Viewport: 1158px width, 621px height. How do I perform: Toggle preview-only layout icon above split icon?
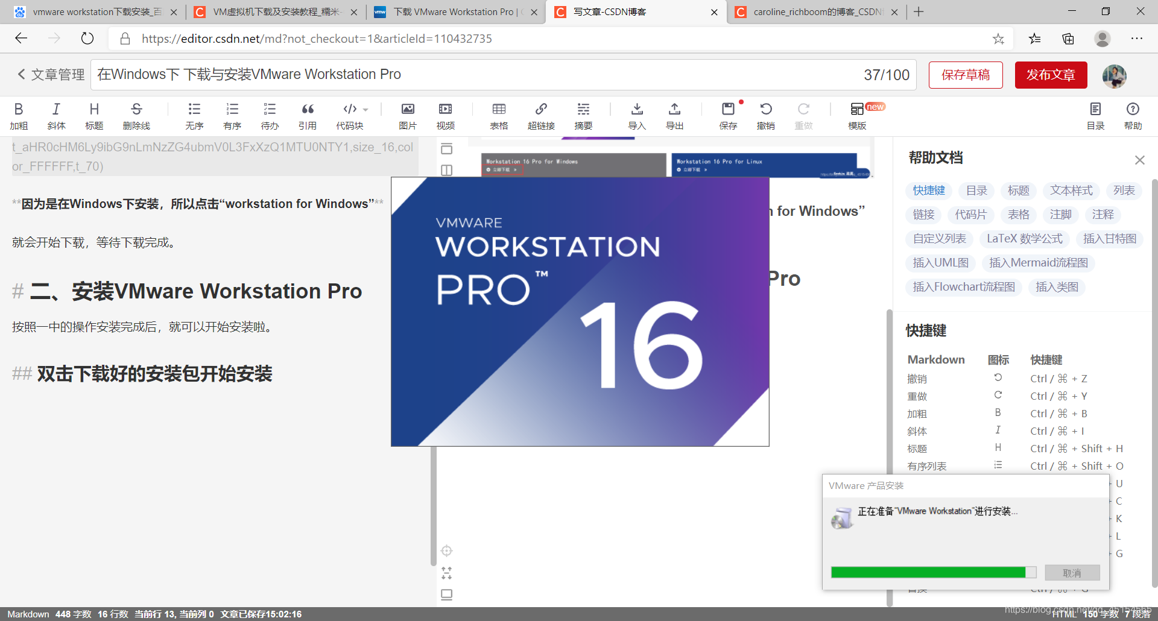446,149
